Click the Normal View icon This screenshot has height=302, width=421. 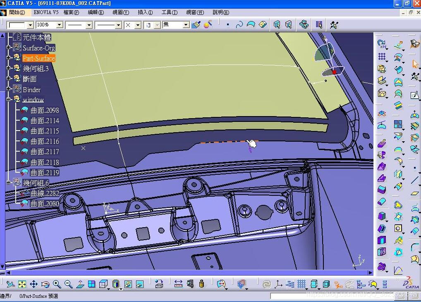[80, 284]
